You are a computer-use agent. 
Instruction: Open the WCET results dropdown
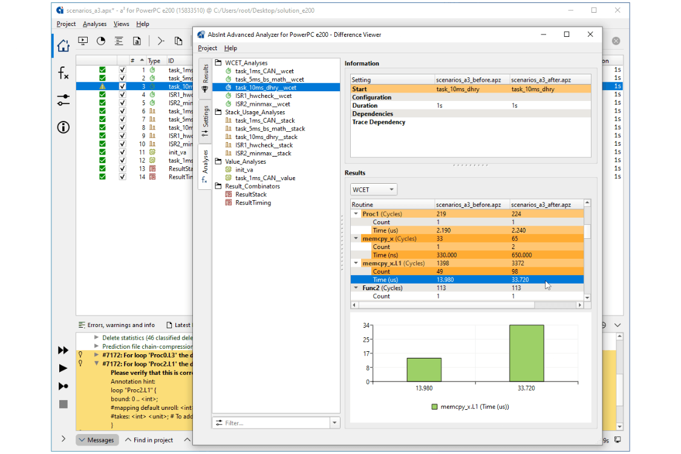coord(374,190)
